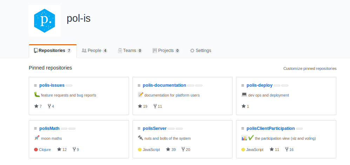Open the polis-deploy repository

pos(260,85)
